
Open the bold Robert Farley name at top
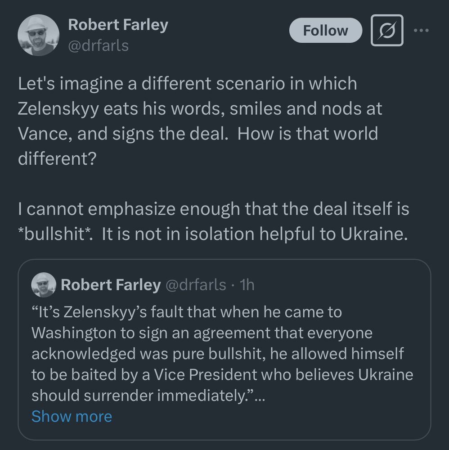[118, 24]
